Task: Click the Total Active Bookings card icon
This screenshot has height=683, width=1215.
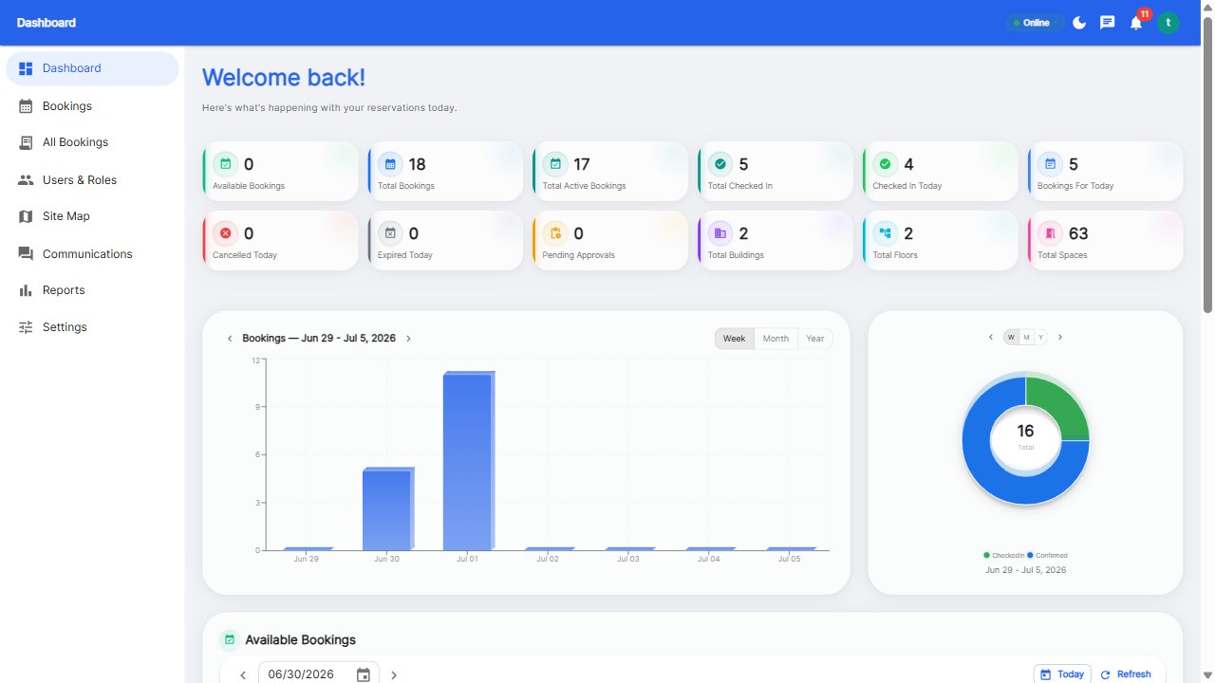Action: coord(555,164)
